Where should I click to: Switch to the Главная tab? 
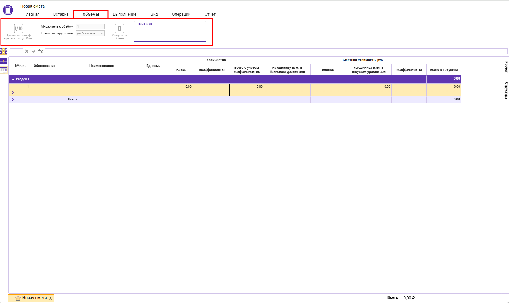32,14
